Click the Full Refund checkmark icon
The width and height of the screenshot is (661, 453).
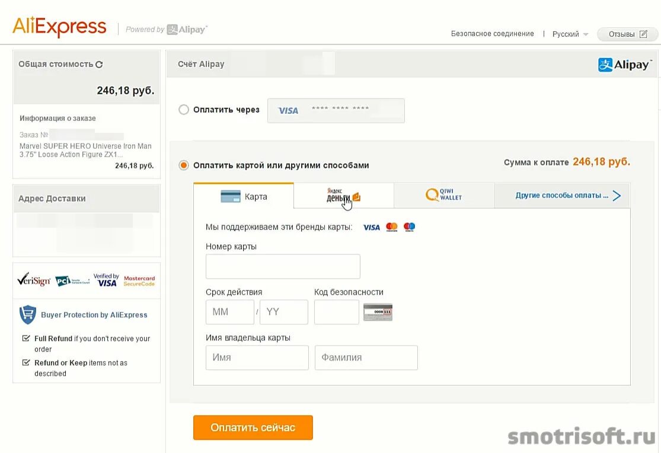click(26, 339)
